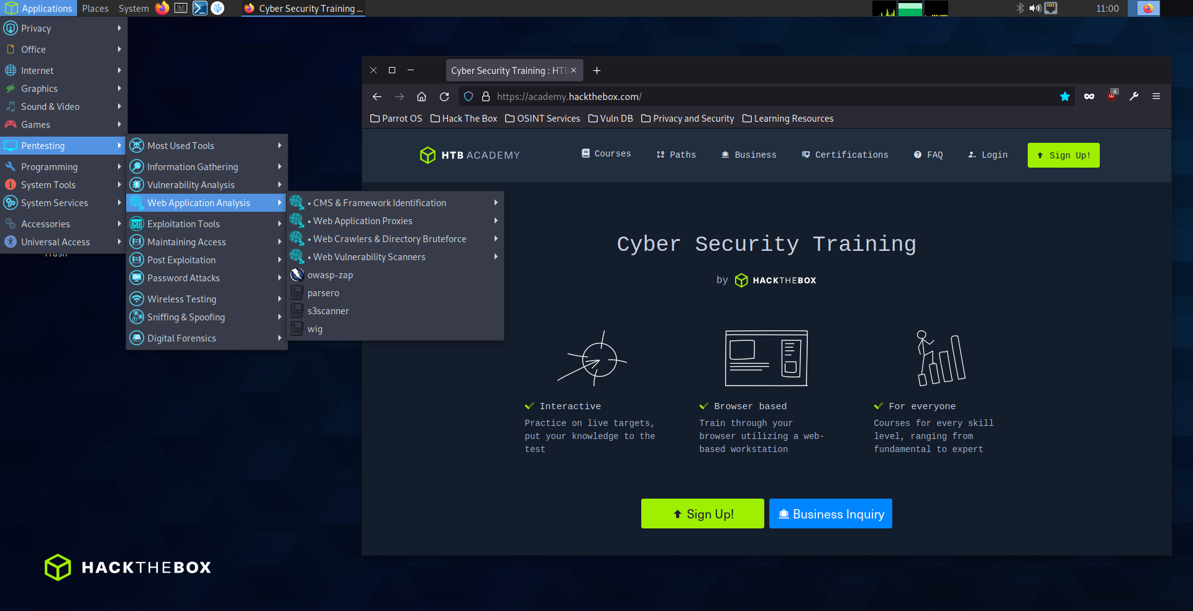This screenshot has height=611, width=1193.
Task: Open the PowerShell launcher icon in panel
Action: pos(199,8)
